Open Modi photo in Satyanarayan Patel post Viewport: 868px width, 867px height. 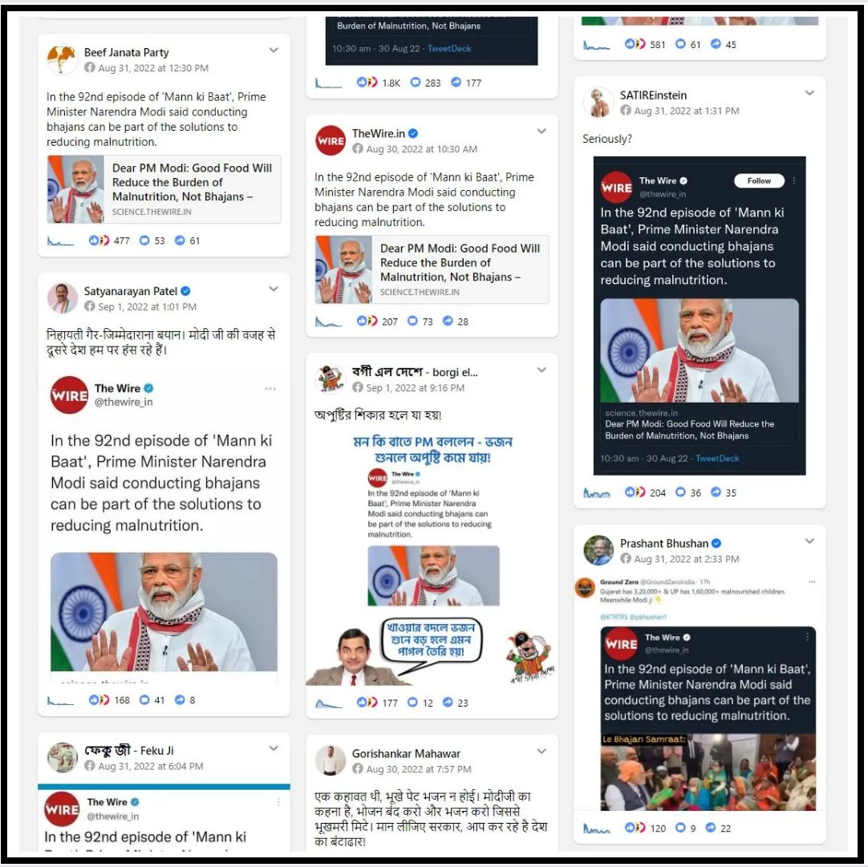tap(164, 612)
